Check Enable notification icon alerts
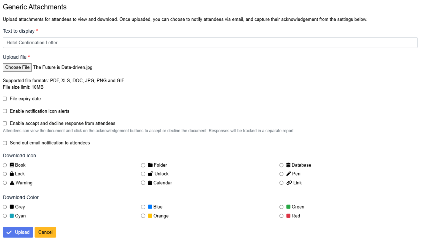The width and height of the screenshot is (421, 241). pyautogui.click(x=5, y=111)
